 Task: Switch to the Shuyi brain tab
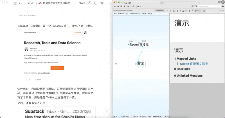[x=126, y=3]
